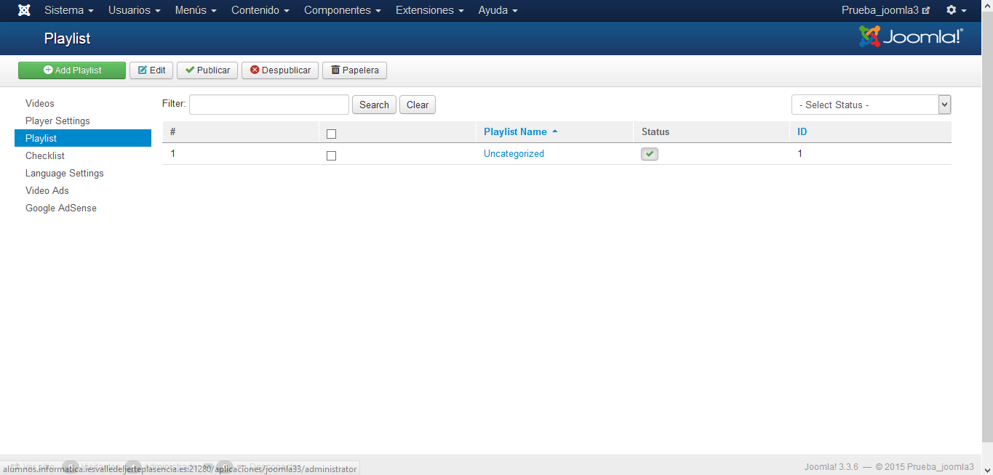
Task: Open the Contenido menu
Action: tap(260, 10)
